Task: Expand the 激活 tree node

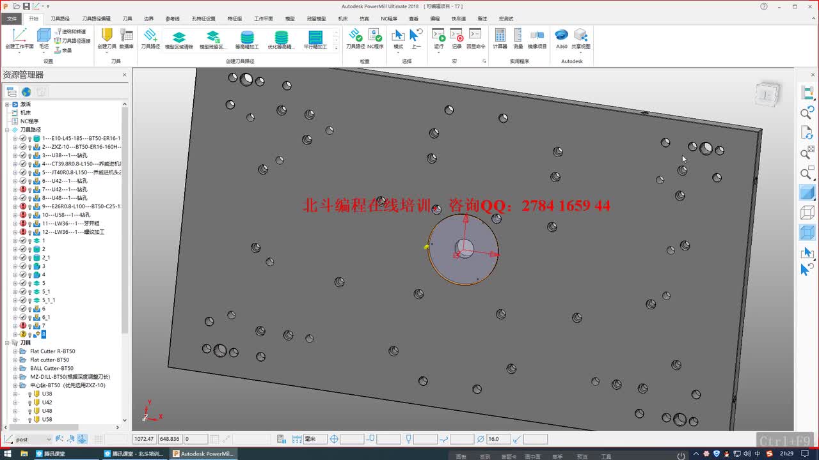Action: click(7, 104)
